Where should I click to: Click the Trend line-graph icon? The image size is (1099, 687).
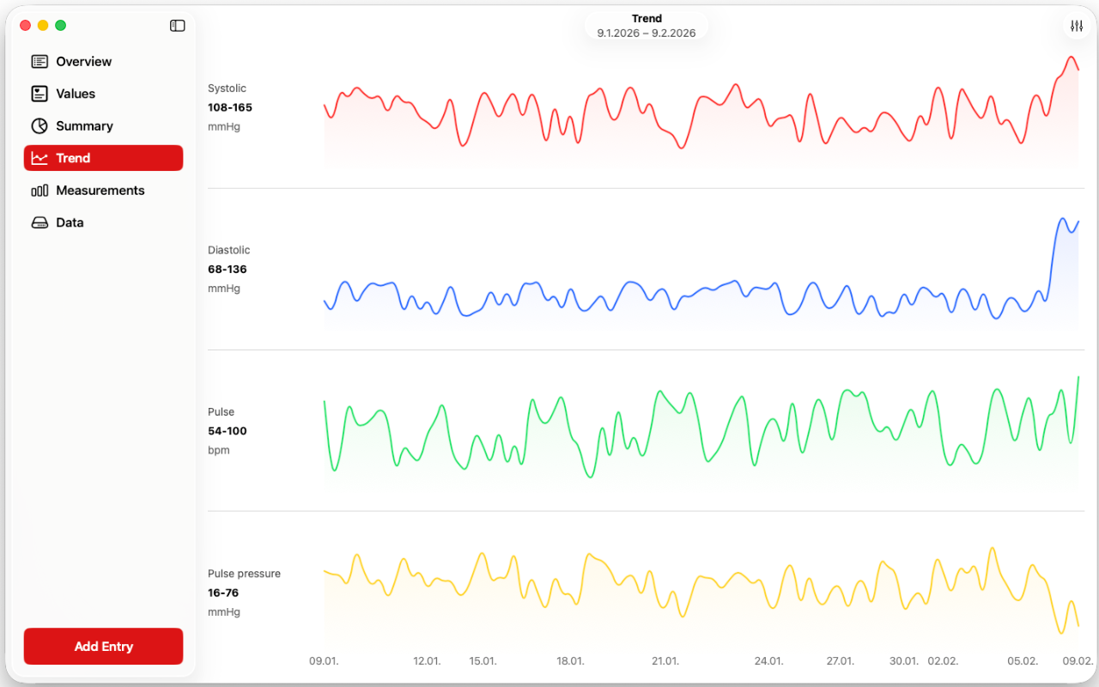pos(38,158)
